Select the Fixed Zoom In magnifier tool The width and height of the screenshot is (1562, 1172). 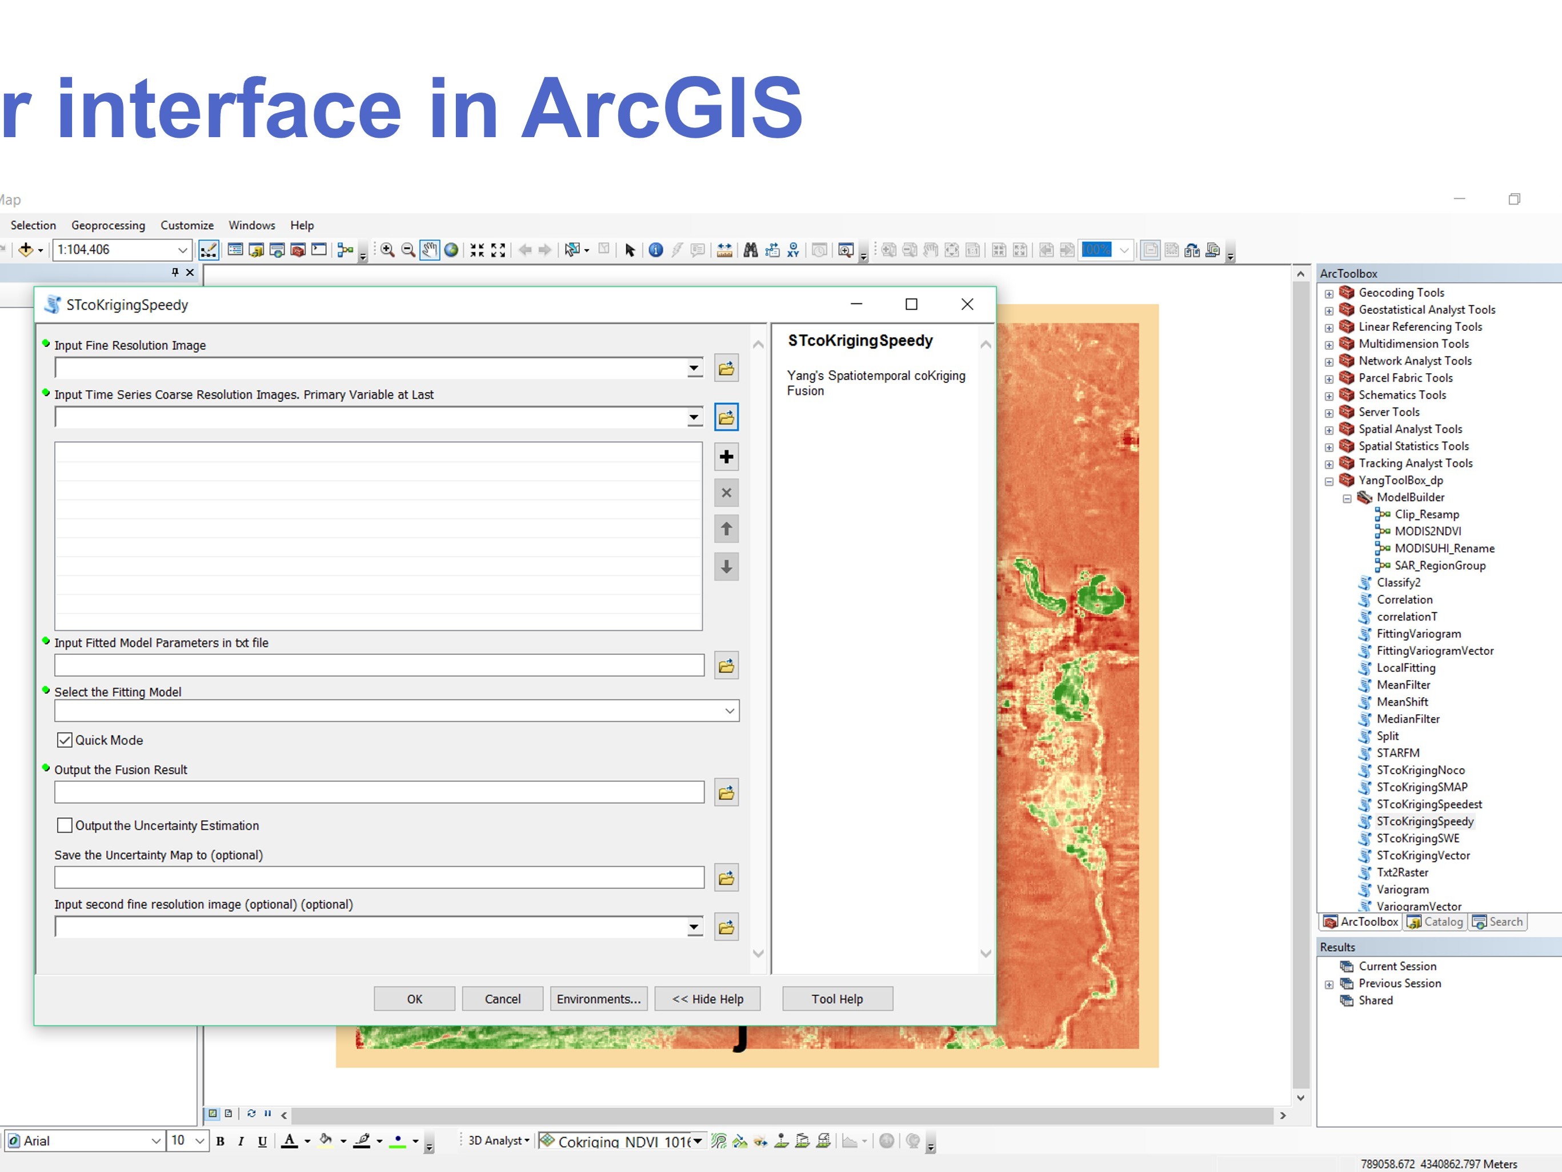(388, 249)
